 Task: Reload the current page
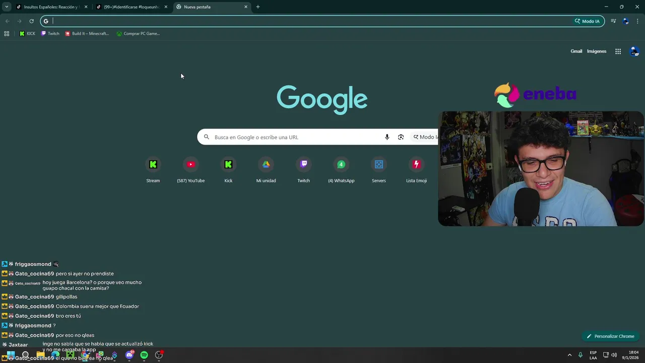click(31, 21)
